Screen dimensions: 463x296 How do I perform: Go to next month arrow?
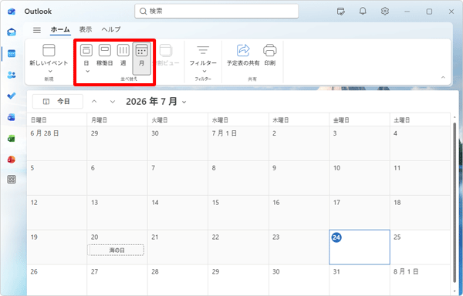coord(113,102)
